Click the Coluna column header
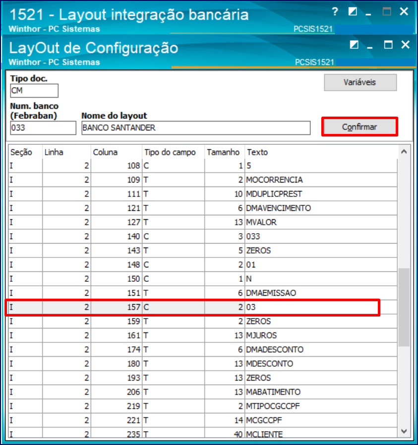 117,152
